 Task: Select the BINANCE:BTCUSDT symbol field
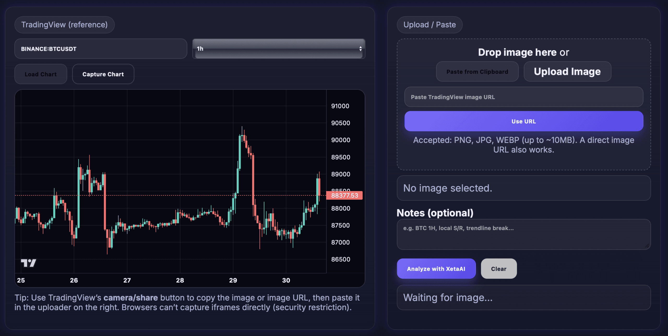click(100, 49)
